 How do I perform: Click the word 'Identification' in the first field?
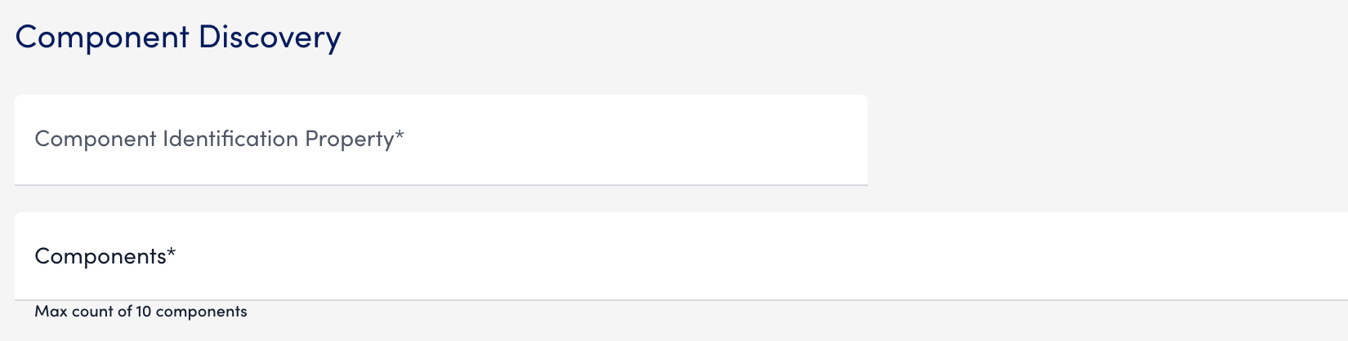click(230, 139)
